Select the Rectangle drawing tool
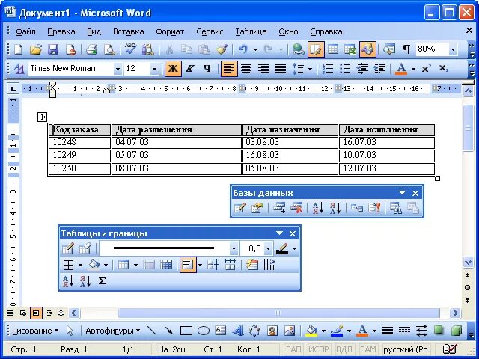The image size is (479, 359). pyautogui.click(x=186, y=331)
